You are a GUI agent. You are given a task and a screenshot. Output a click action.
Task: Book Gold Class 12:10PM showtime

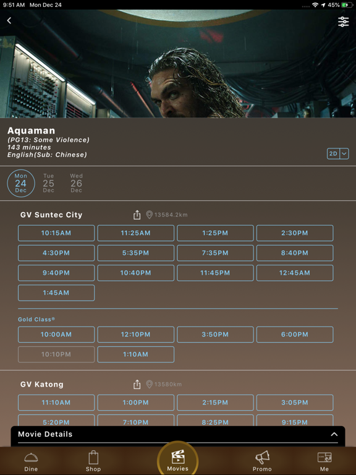[x=135, y=335]
